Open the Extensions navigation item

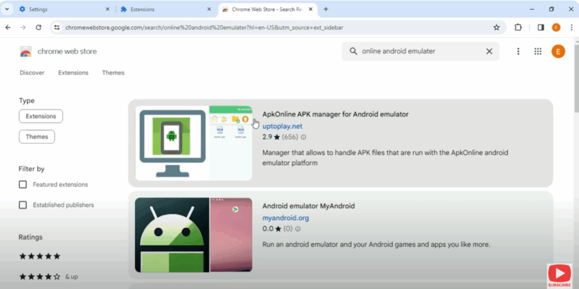[73, 73]
